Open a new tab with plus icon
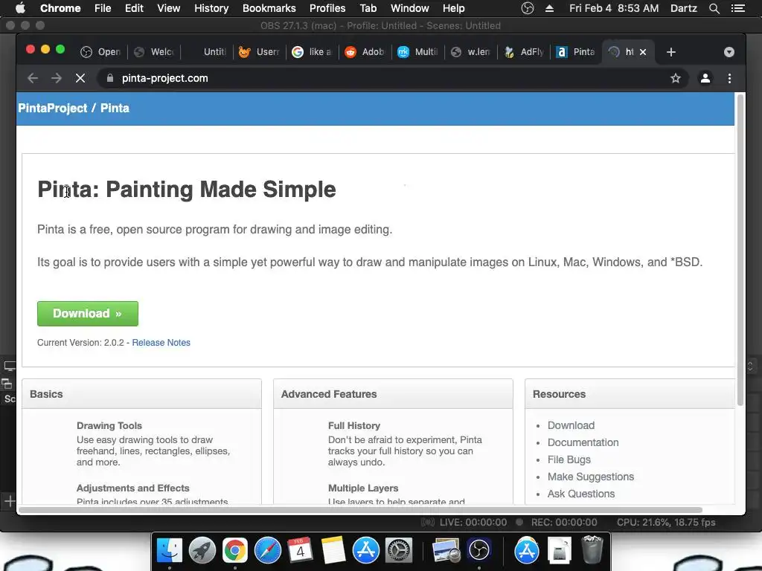This screenshot has height=571, width=762. tap(671, 52)
